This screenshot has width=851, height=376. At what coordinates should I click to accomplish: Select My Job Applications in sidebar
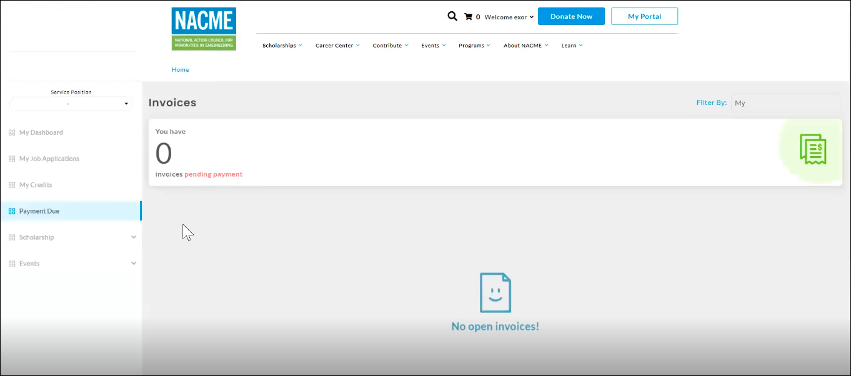[x=49, y=159]
